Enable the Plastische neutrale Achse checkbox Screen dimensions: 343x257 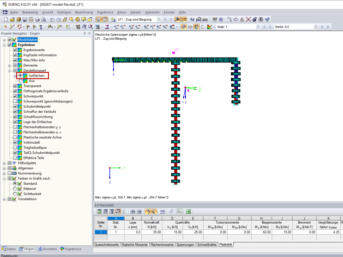click(15, 137)
